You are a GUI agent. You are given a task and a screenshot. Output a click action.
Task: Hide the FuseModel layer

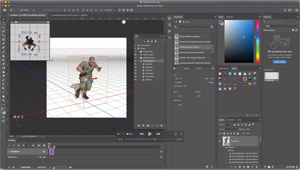(220, 141)
